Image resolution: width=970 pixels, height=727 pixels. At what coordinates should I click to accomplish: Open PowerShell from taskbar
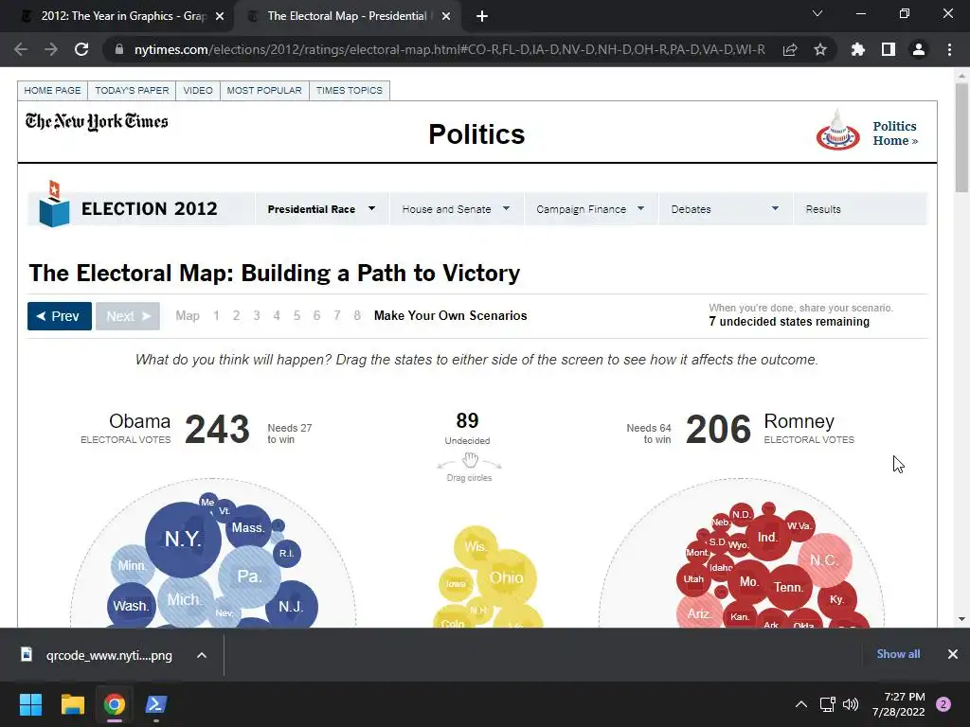click(156, 704)
